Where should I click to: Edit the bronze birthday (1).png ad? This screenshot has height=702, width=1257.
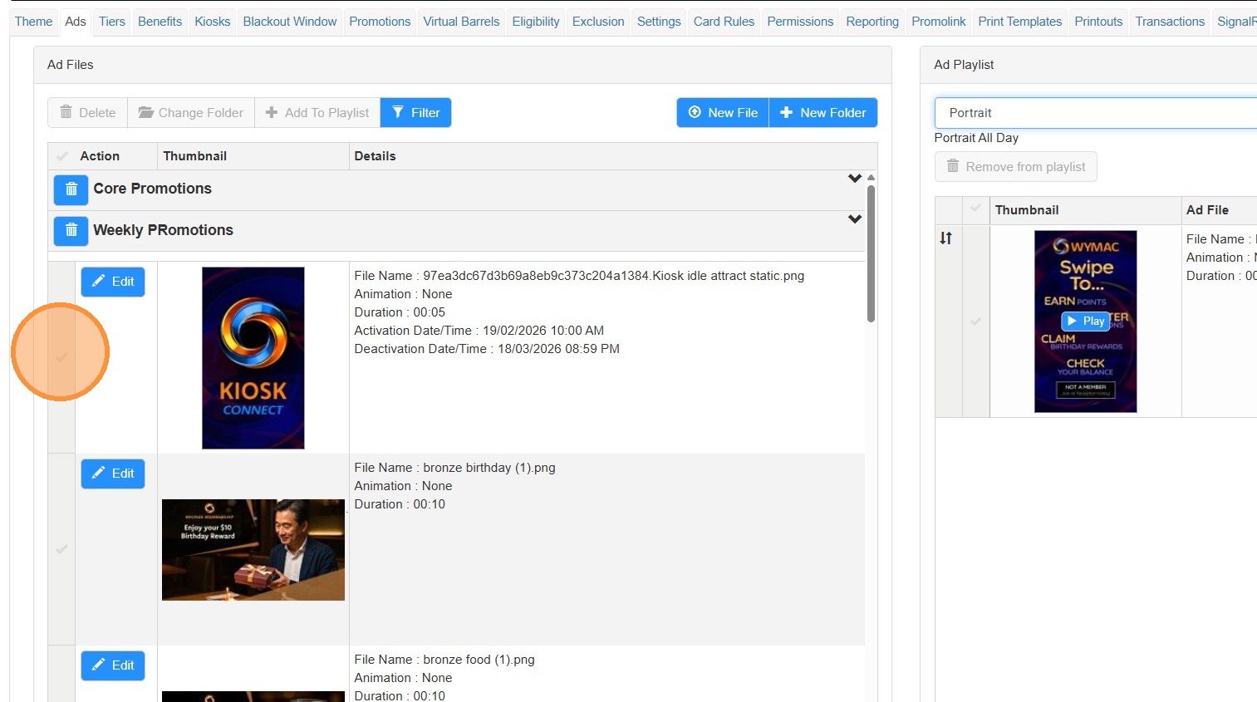click(x=113, y=474)
